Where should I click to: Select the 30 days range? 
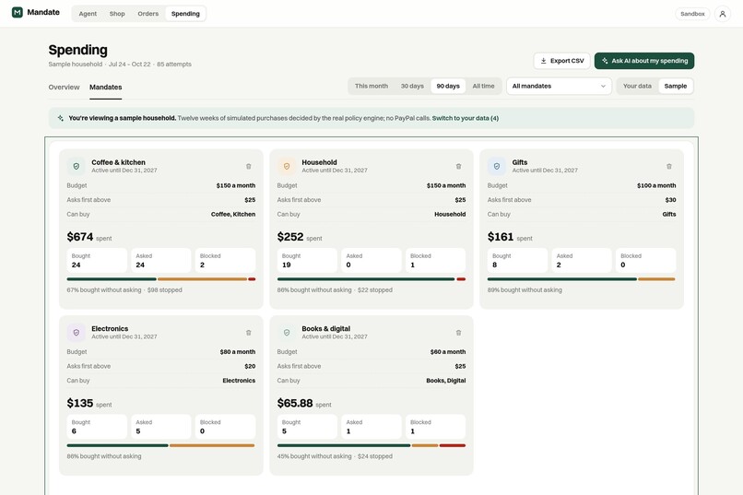pos(412,87)
